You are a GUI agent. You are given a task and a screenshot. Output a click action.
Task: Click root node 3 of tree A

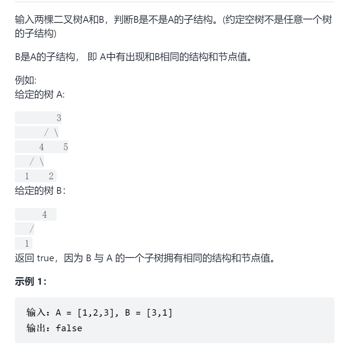(x=59, y=118)
